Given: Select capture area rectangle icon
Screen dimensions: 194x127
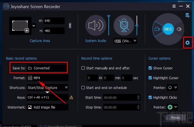Looking at the screenshot, I should tap(20, 26).
